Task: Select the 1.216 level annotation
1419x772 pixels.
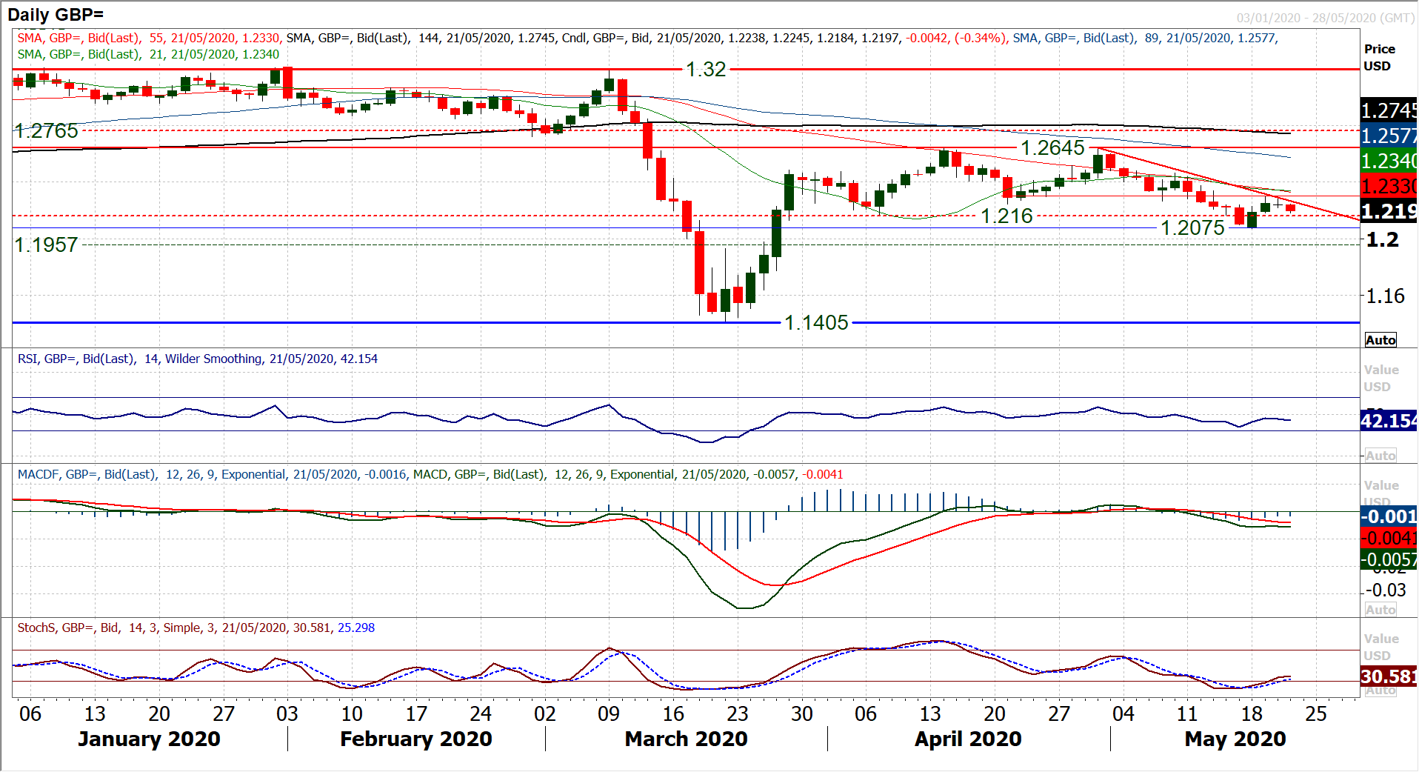Action: 1006,216
